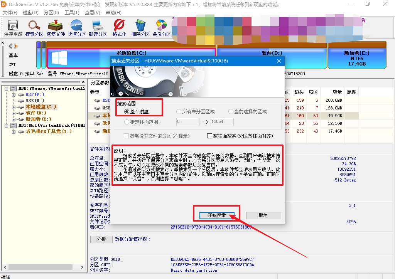395x279 pixels.
Task: Expand the 本地磁盘 (C:) tree node
Action: pos(14,107)
